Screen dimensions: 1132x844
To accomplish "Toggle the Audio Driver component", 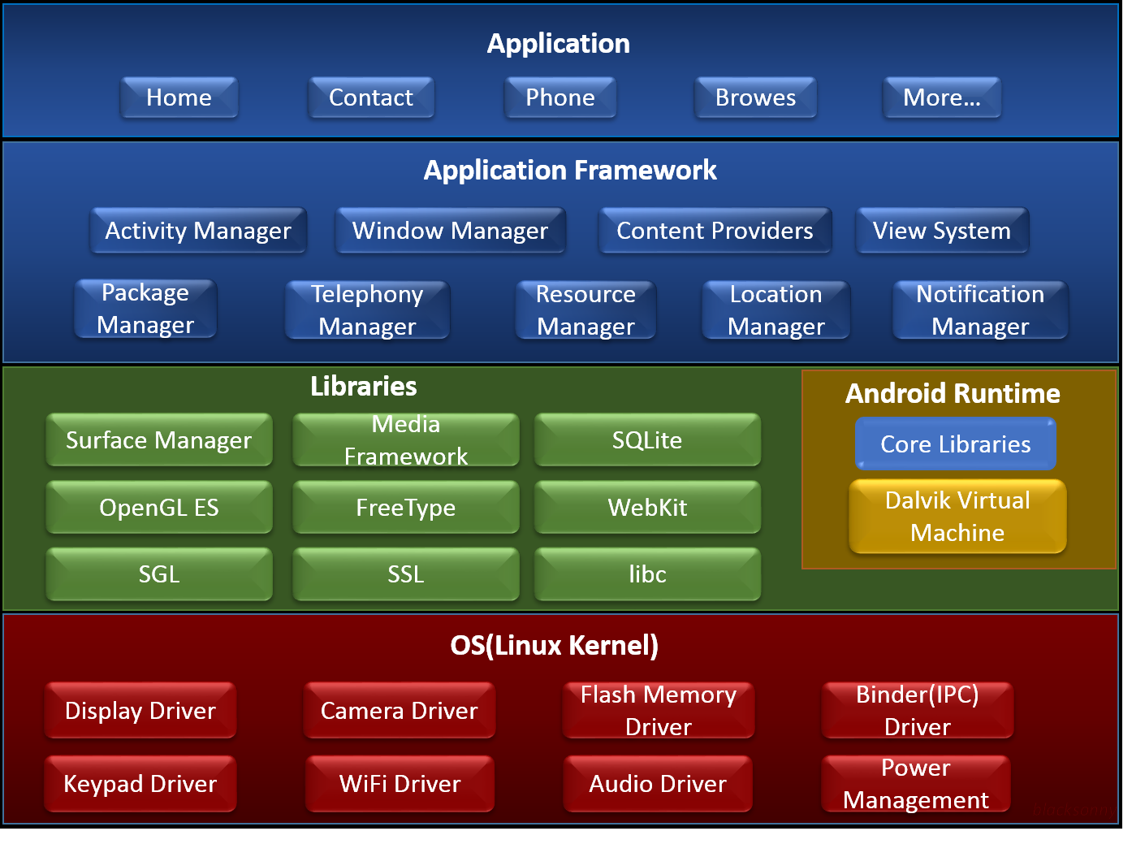I will 658,783.
